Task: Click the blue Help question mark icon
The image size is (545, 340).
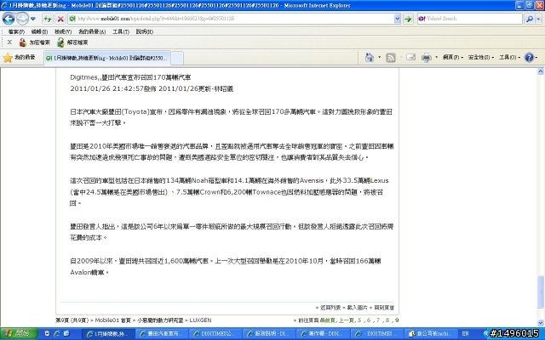Action: (x=529, y=57)
